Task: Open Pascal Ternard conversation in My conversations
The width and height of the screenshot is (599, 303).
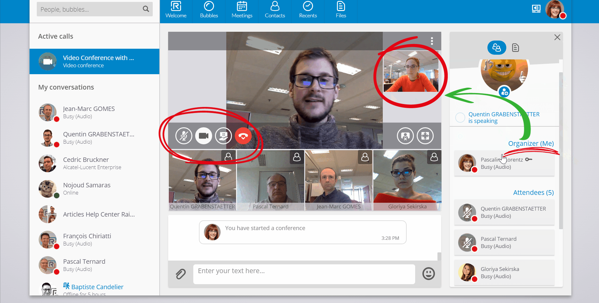Action: (x=94, y=265)
